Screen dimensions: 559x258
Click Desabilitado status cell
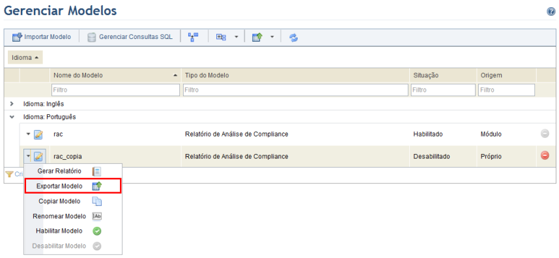pyautogui.click(x=431, y=156)
